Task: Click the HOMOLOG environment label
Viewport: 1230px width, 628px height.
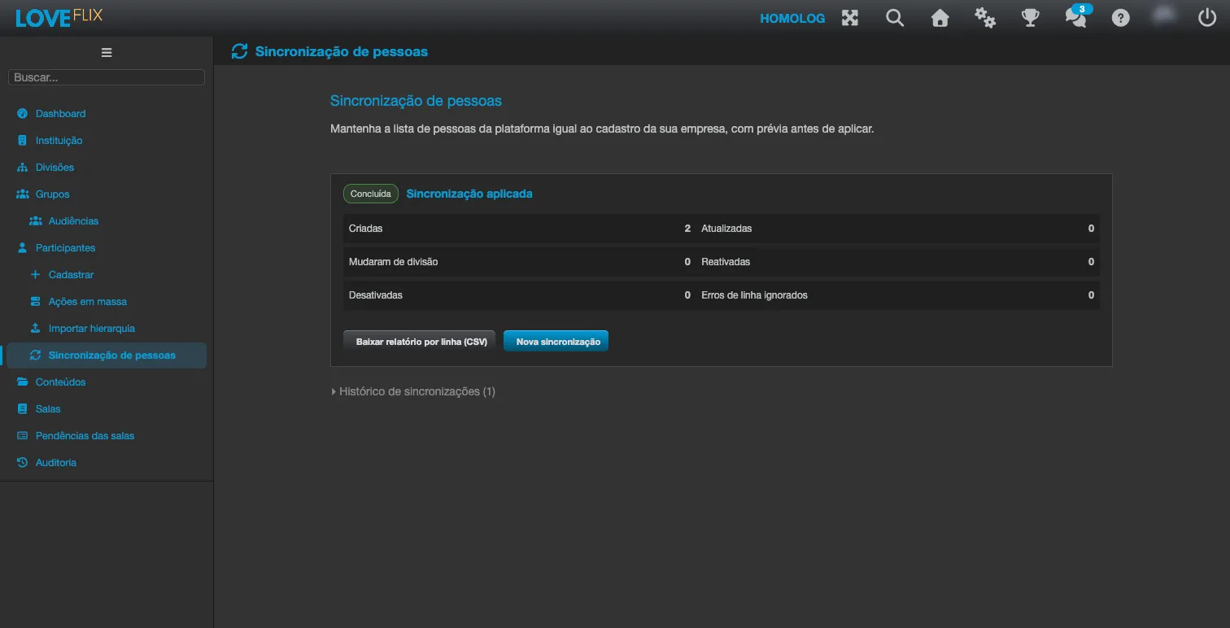Action: point(792,18)
